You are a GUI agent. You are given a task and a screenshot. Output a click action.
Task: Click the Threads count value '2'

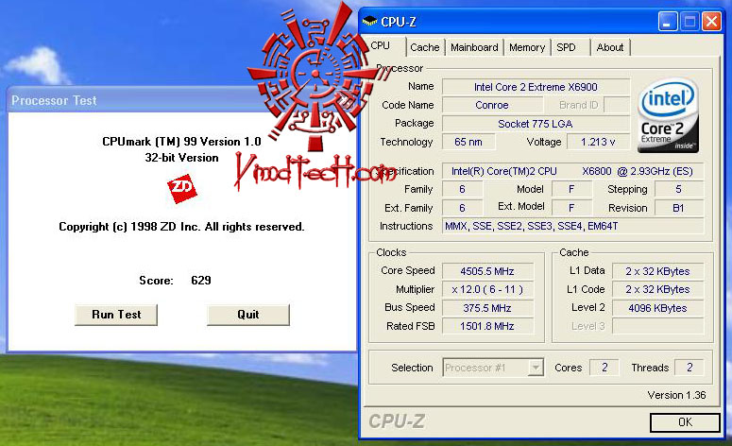click(689, 368)
